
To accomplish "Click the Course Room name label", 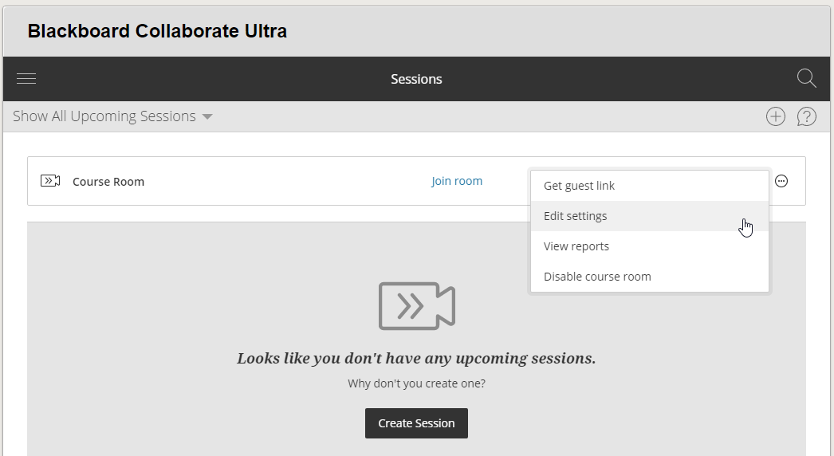I will pos(108,181).
